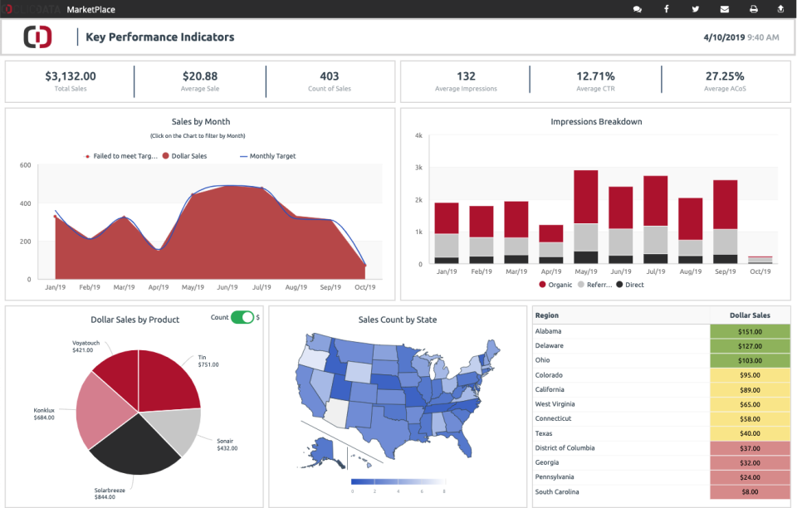Select Connecticut row in region table
Image resolution: width=797 pixels, height=508 pixels.
[662, 418]
